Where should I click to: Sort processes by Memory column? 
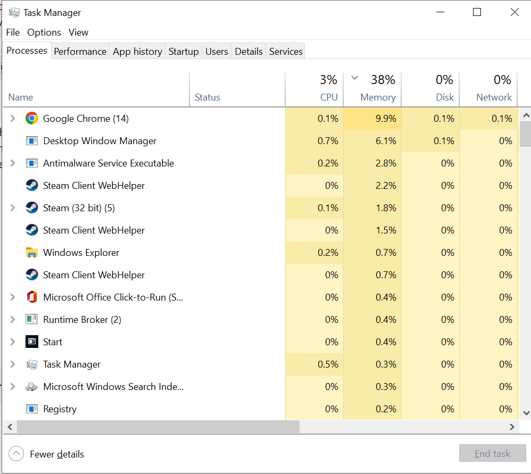tap(372, 89)
